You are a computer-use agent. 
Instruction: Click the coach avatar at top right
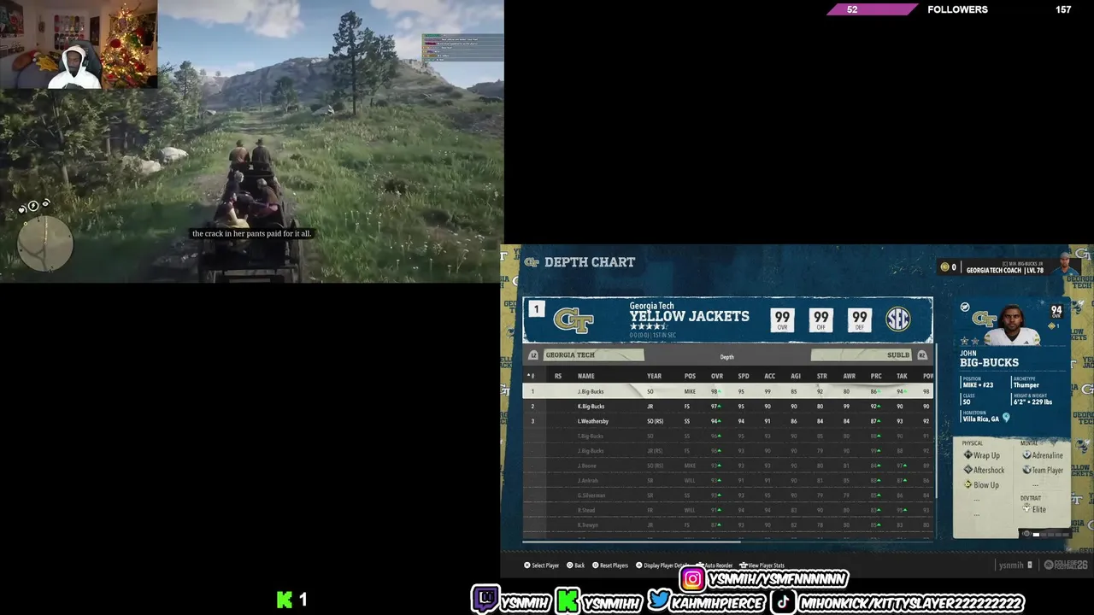[1064, 264]
